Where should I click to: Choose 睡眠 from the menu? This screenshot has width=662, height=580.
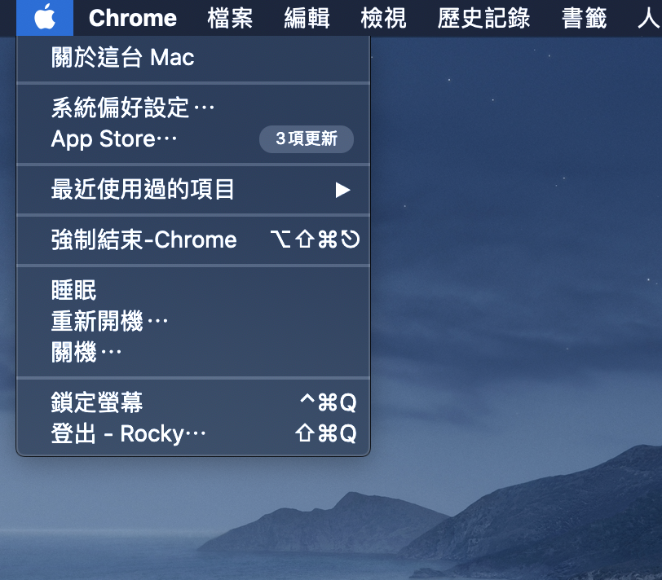click(74, 290)
